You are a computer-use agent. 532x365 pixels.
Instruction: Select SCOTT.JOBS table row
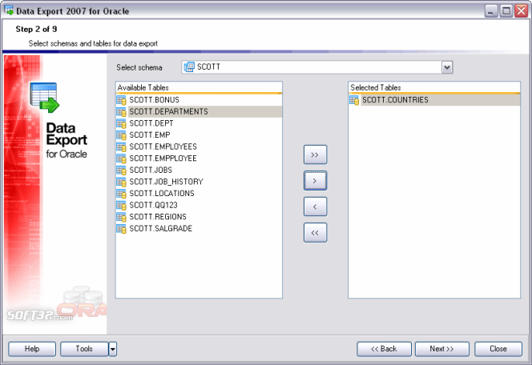point(199,170)
